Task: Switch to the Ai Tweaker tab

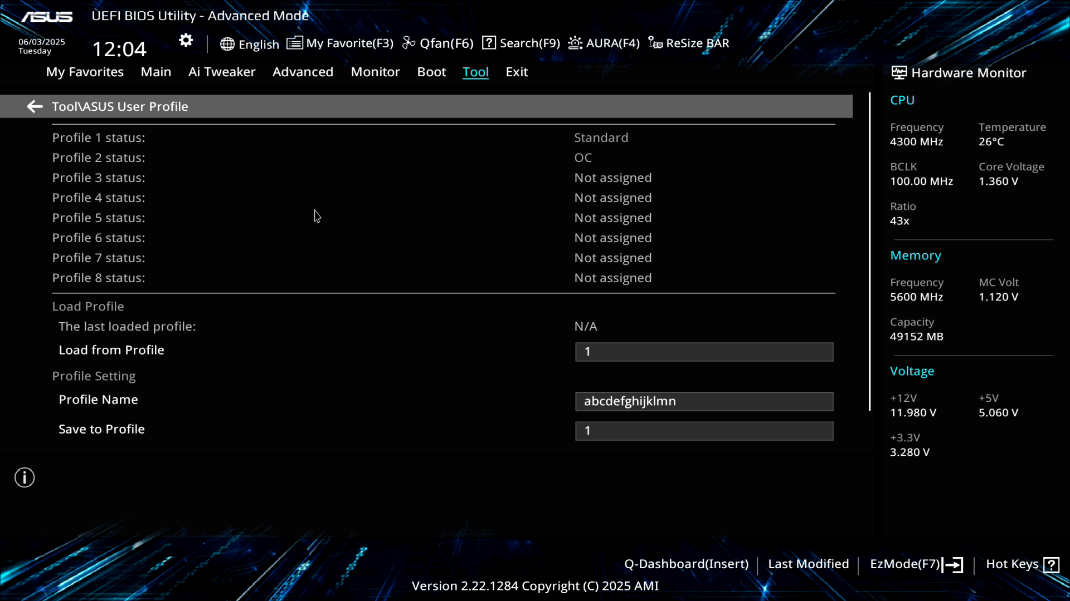Action: pos(222,72)
